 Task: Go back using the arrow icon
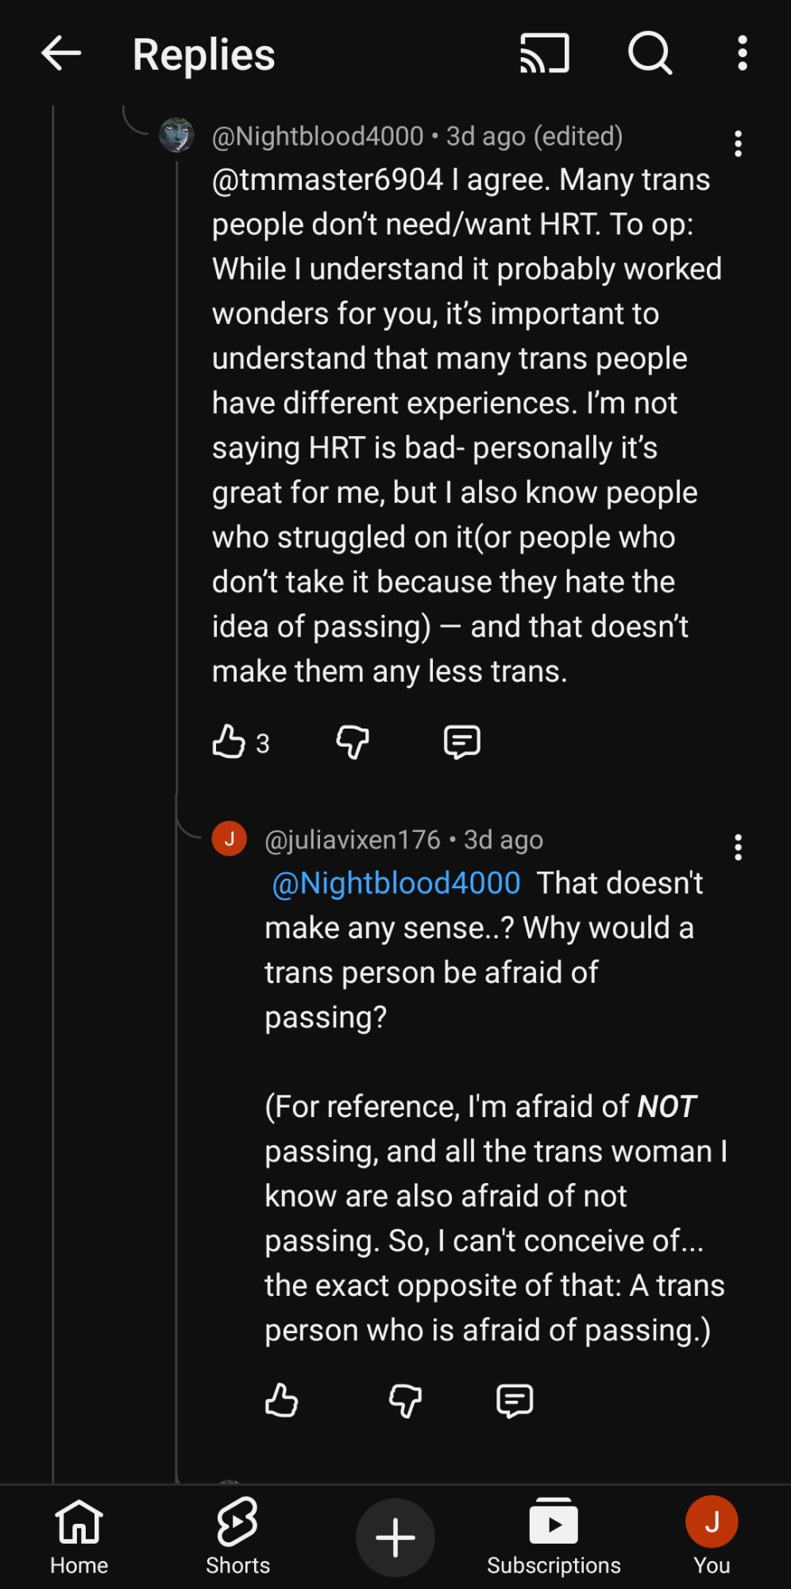click(x=61, y=54)
